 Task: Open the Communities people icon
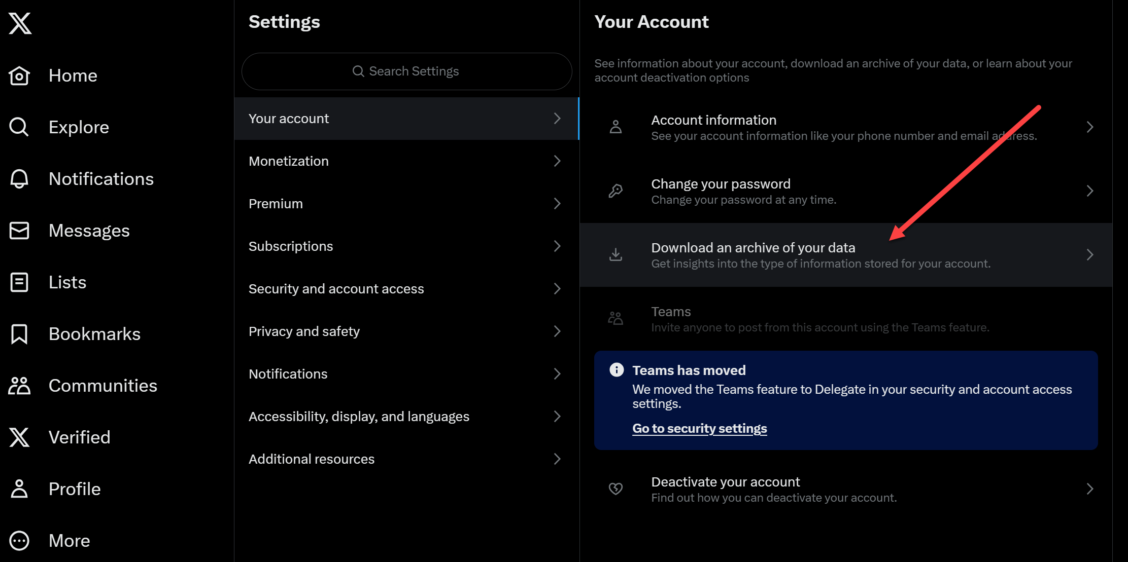[x=19, y=385]
